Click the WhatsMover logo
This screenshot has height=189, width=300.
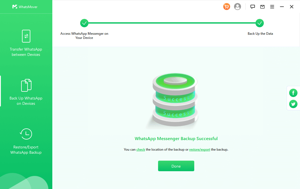click(x=25, y=7)
